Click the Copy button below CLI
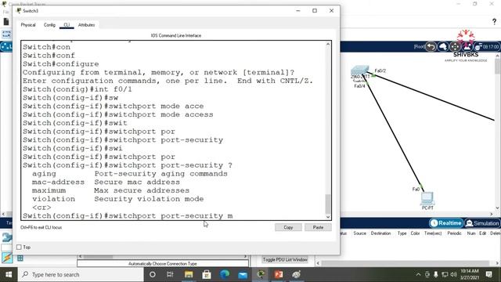501x282 pixels. click(288, 227)
